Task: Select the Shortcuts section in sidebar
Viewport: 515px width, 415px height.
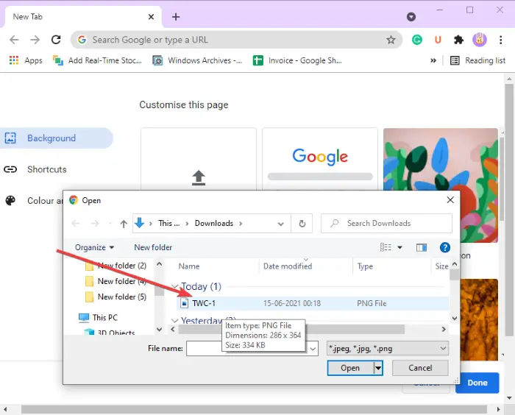Action: [x=35, y=169]
